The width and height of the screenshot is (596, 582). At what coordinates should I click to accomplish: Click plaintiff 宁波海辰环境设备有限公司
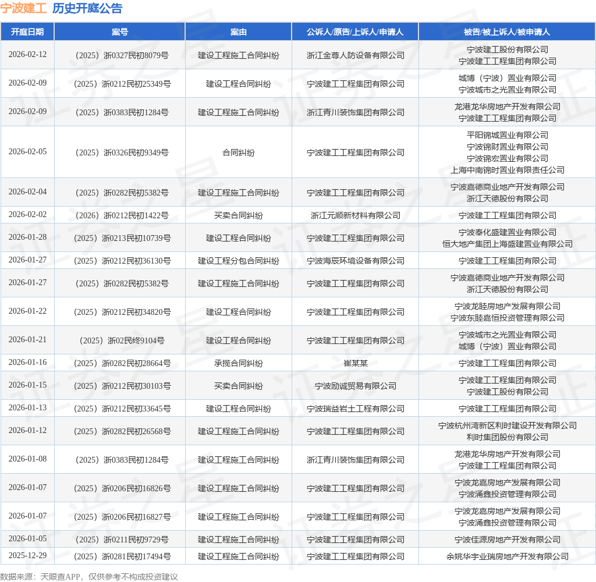(x=356, y=261)
